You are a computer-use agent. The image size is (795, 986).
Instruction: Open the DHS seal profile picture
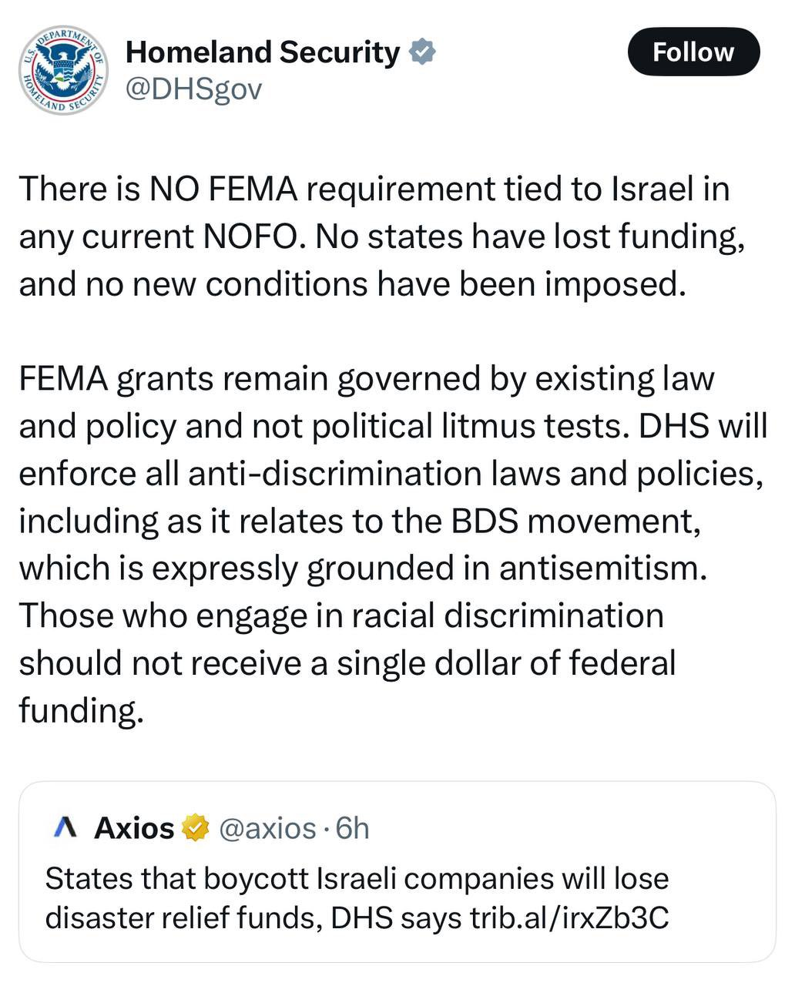point(63,70)
